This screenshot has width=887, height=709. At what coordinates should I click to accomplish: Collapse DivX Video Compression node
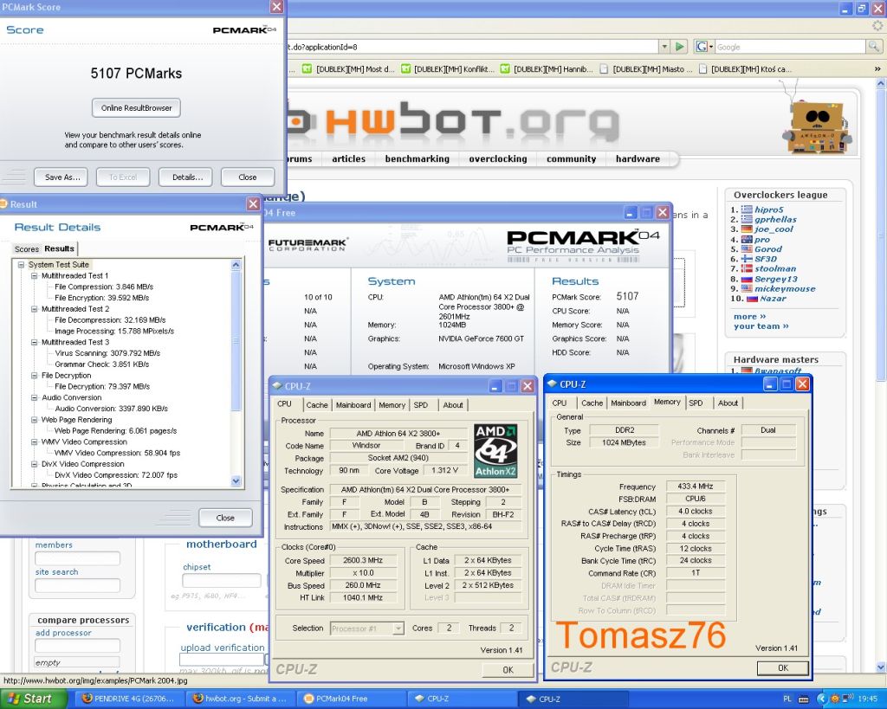pyautogui.click(x=34, y=464)
